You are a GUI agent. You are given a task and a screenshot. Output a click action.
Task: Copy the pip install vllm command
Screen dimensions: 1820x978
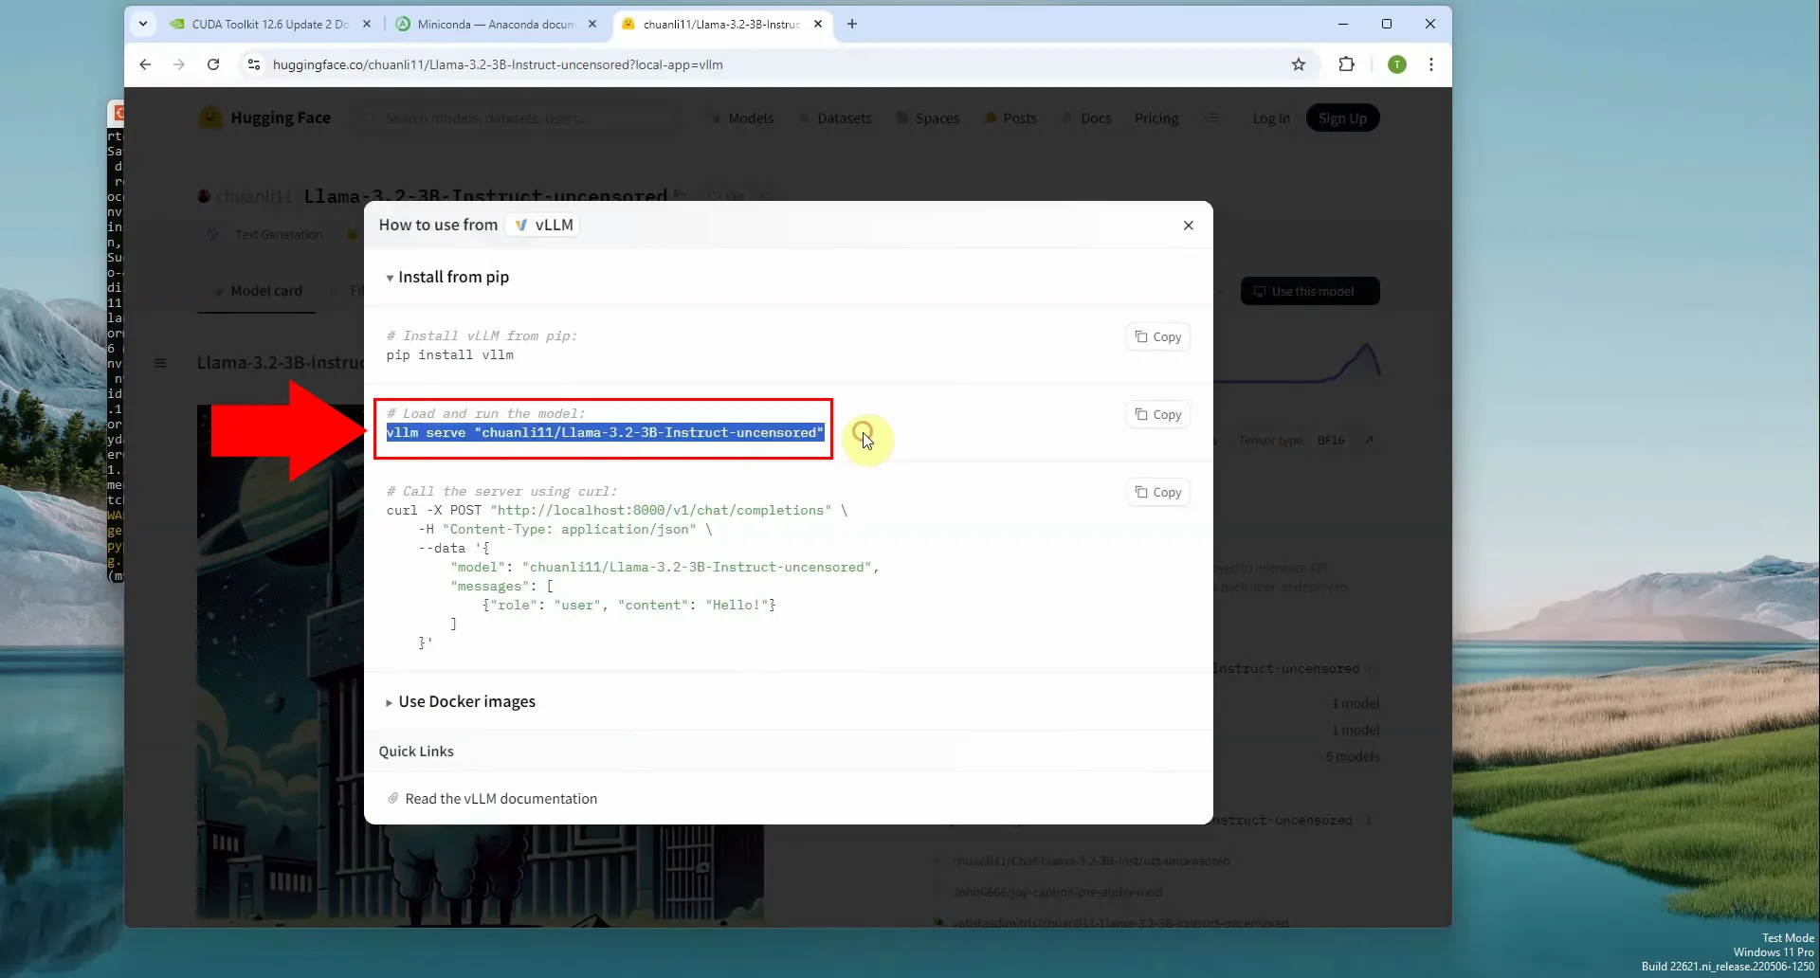pos(1157,336)
